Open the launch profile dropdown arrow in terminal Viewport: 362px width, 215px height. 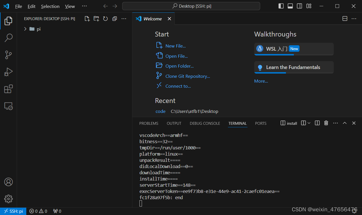coord(309,123)
